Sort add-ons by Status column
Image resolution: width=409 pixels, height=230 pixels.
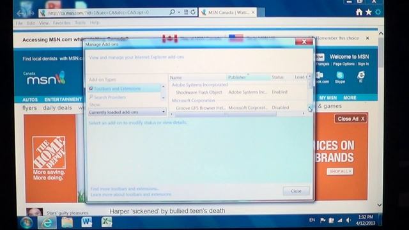[281, 77]
